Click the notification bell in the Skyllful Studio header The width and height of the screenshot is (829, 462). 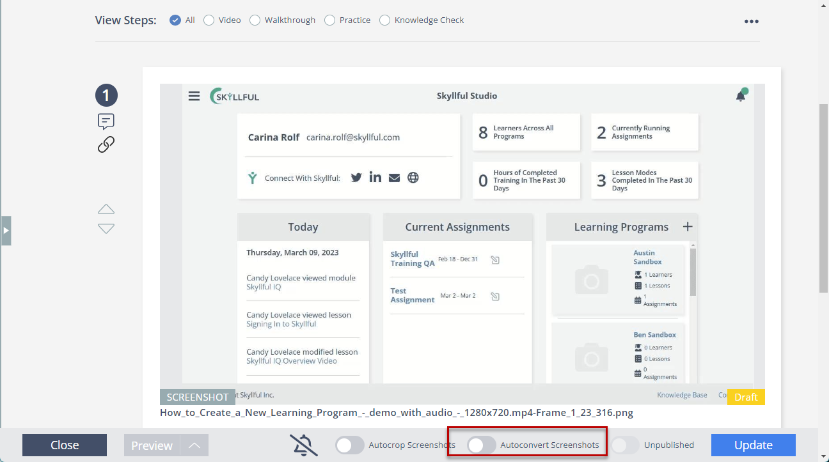click(741, 96)
